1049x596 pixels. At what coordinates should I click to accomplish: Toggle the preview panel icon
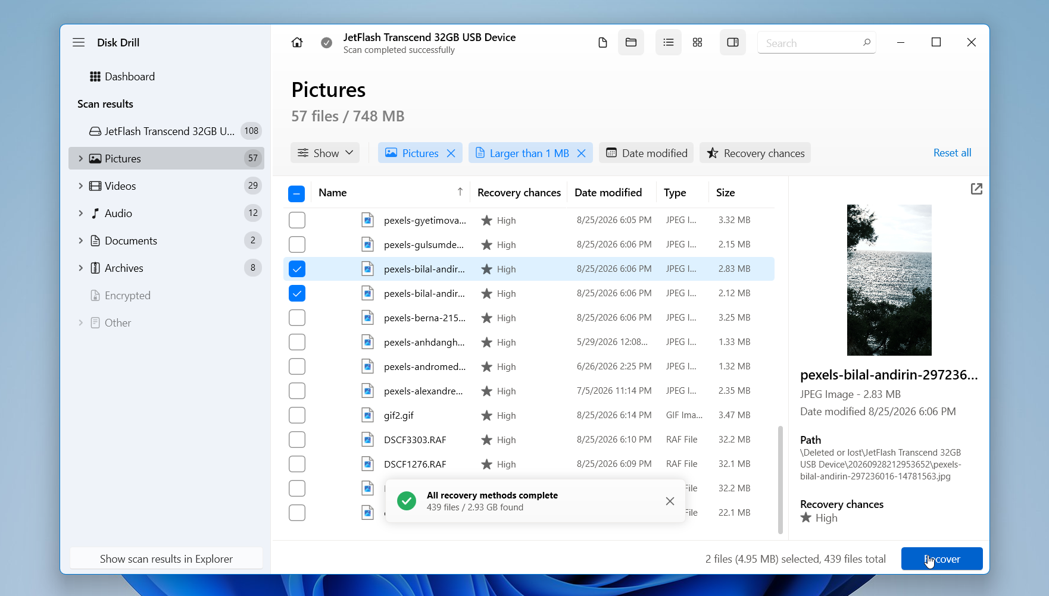(733, 42)
